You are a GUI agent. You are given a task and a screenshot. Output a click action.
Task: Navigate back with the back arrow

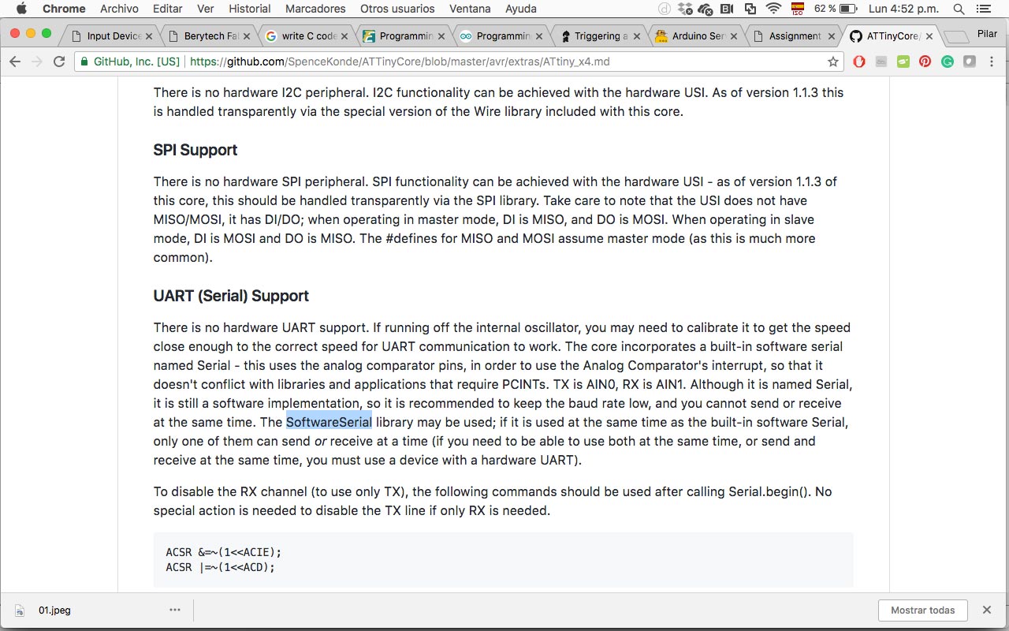pyautogui.click(x=15, y=61)
